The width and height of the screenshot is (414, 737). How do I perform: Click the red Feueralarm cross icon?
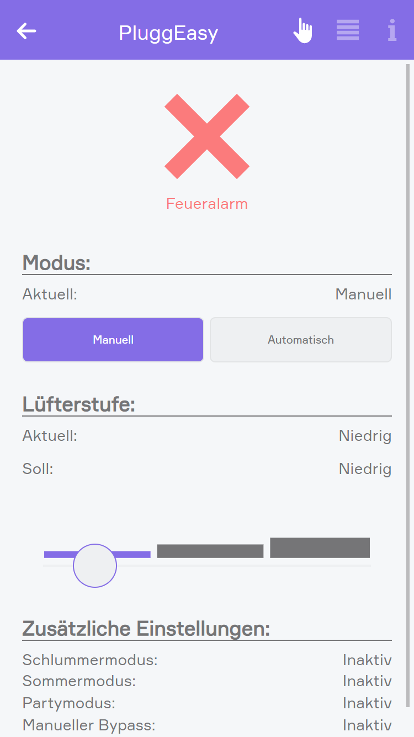[207, 136]
